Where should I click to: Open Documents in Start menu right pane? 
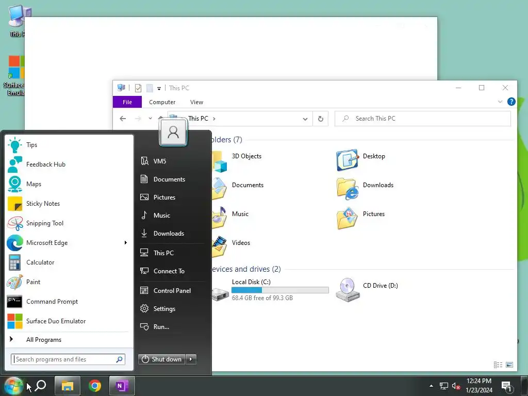(172, 179)
